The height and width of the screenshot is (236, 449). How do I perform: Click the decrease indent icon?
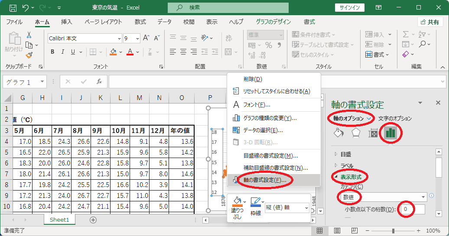[205, 52]
